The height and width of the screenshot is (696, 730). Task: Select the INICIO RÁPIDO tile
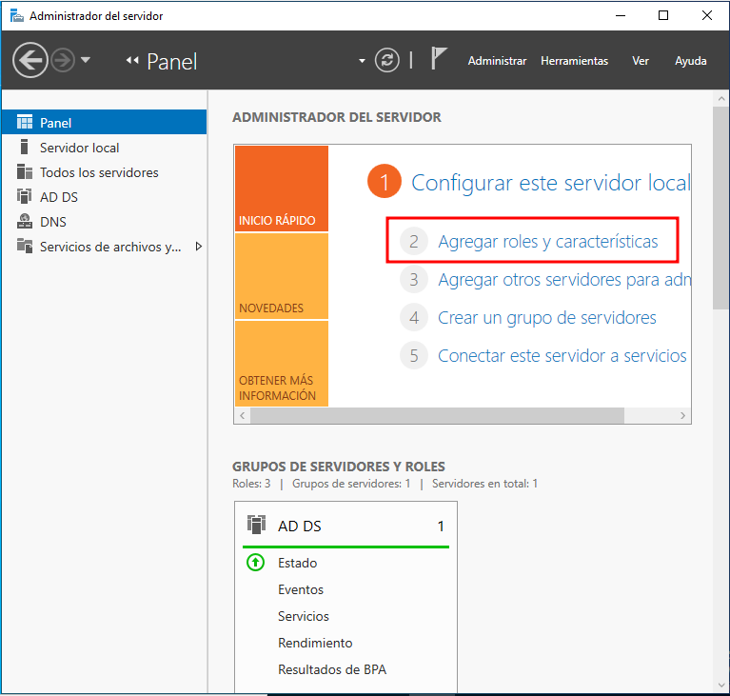coord(281,189)
